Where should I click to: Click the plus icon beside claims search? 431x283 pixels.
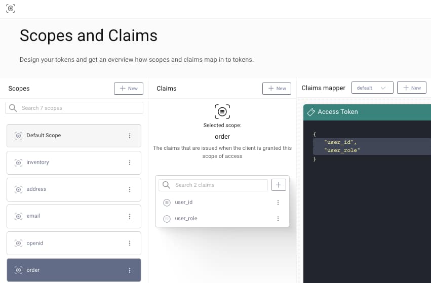pos(279,185)
